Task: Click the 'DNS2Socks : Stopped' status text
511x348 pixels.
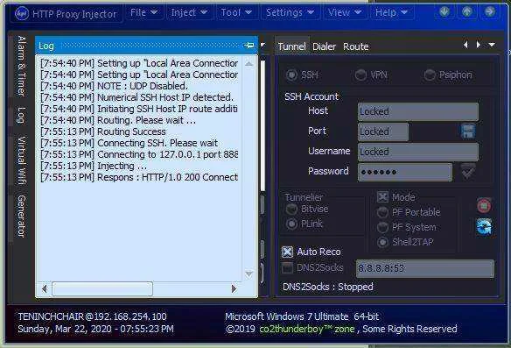Action: (x=328, y=287)
